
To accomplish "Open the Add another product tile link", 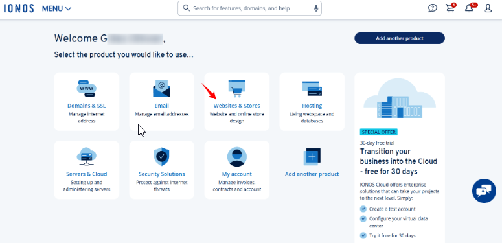I will point(312,174).
